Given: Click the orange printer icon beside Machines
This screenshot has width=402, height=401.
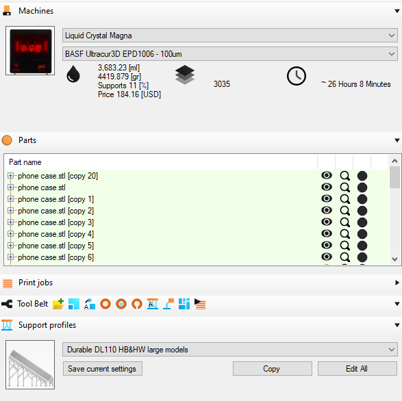Looking at the screenshot, I should (x=7, y=11).
